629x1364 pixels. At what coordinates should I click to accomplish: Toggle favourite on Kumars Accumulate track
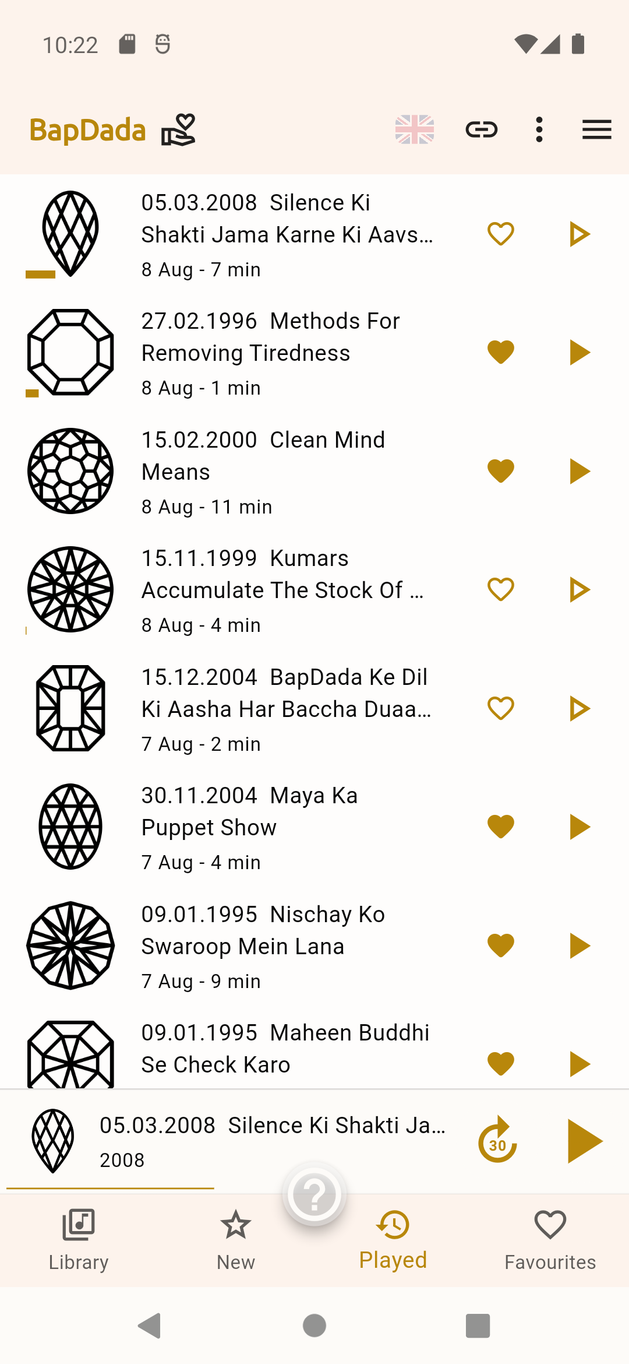point(500,590)
